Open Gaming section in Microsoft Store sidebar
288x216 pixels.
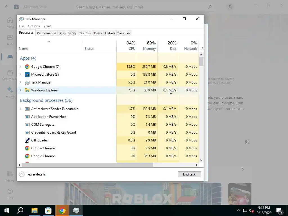[x=10, y=57]
